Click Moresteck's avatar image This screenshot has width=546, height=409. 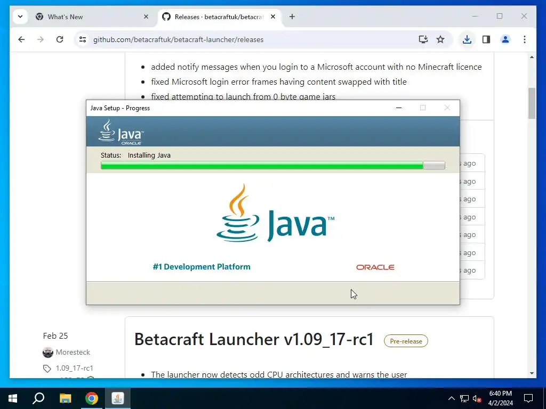(47, 353)
